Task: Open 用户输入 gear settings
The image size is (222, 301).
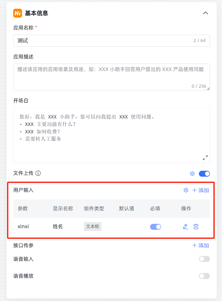Action: pos(186,190)
